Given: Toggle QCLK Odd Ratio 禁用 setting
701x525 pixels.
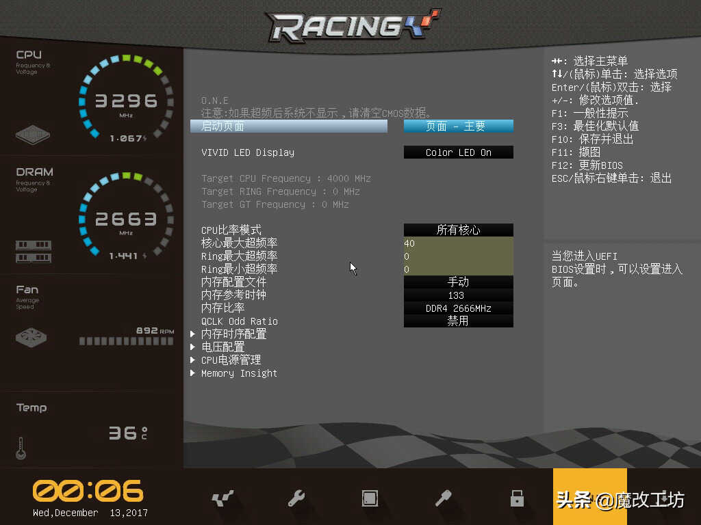Looking at the screenshot, I should tap(458, 321).
